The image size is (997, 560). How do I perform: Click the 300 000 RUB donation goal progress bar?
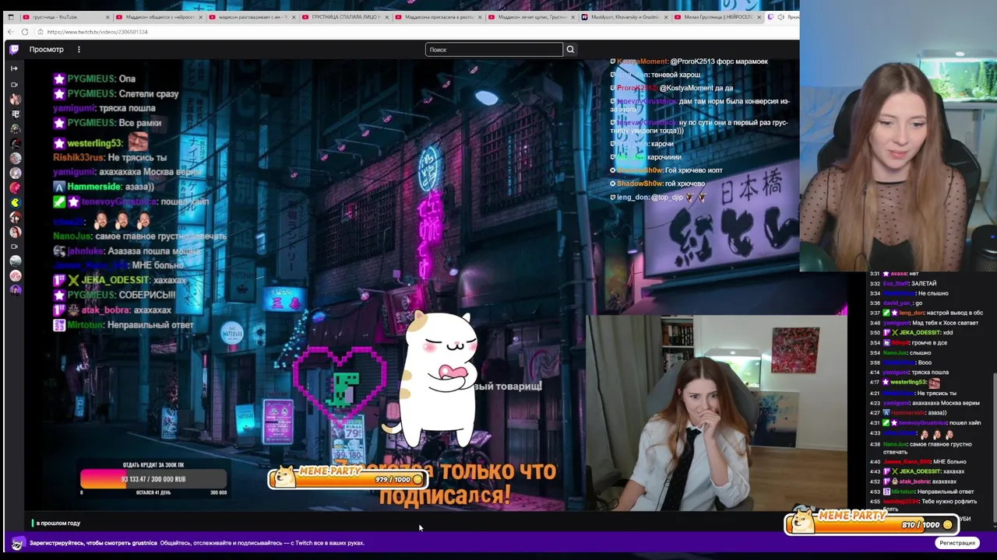tap(153, 480)
